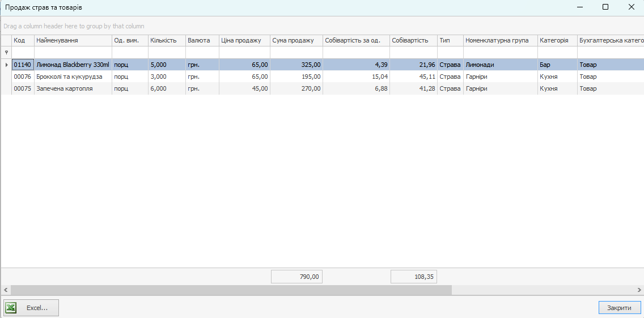Click the Кількість column header
This screenshot has height=318, width=644.
[166, 40]
